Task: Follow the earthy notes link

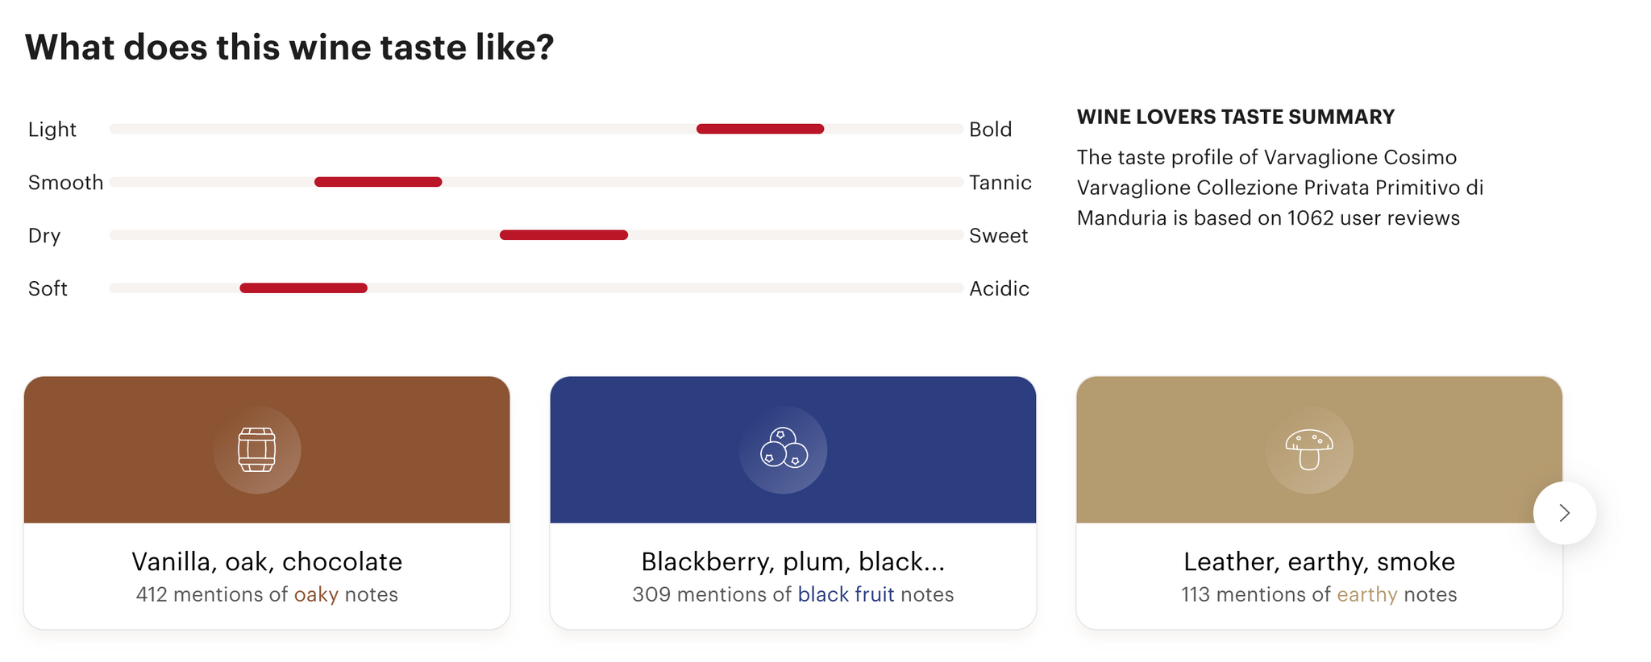Action: (1367, 594)
